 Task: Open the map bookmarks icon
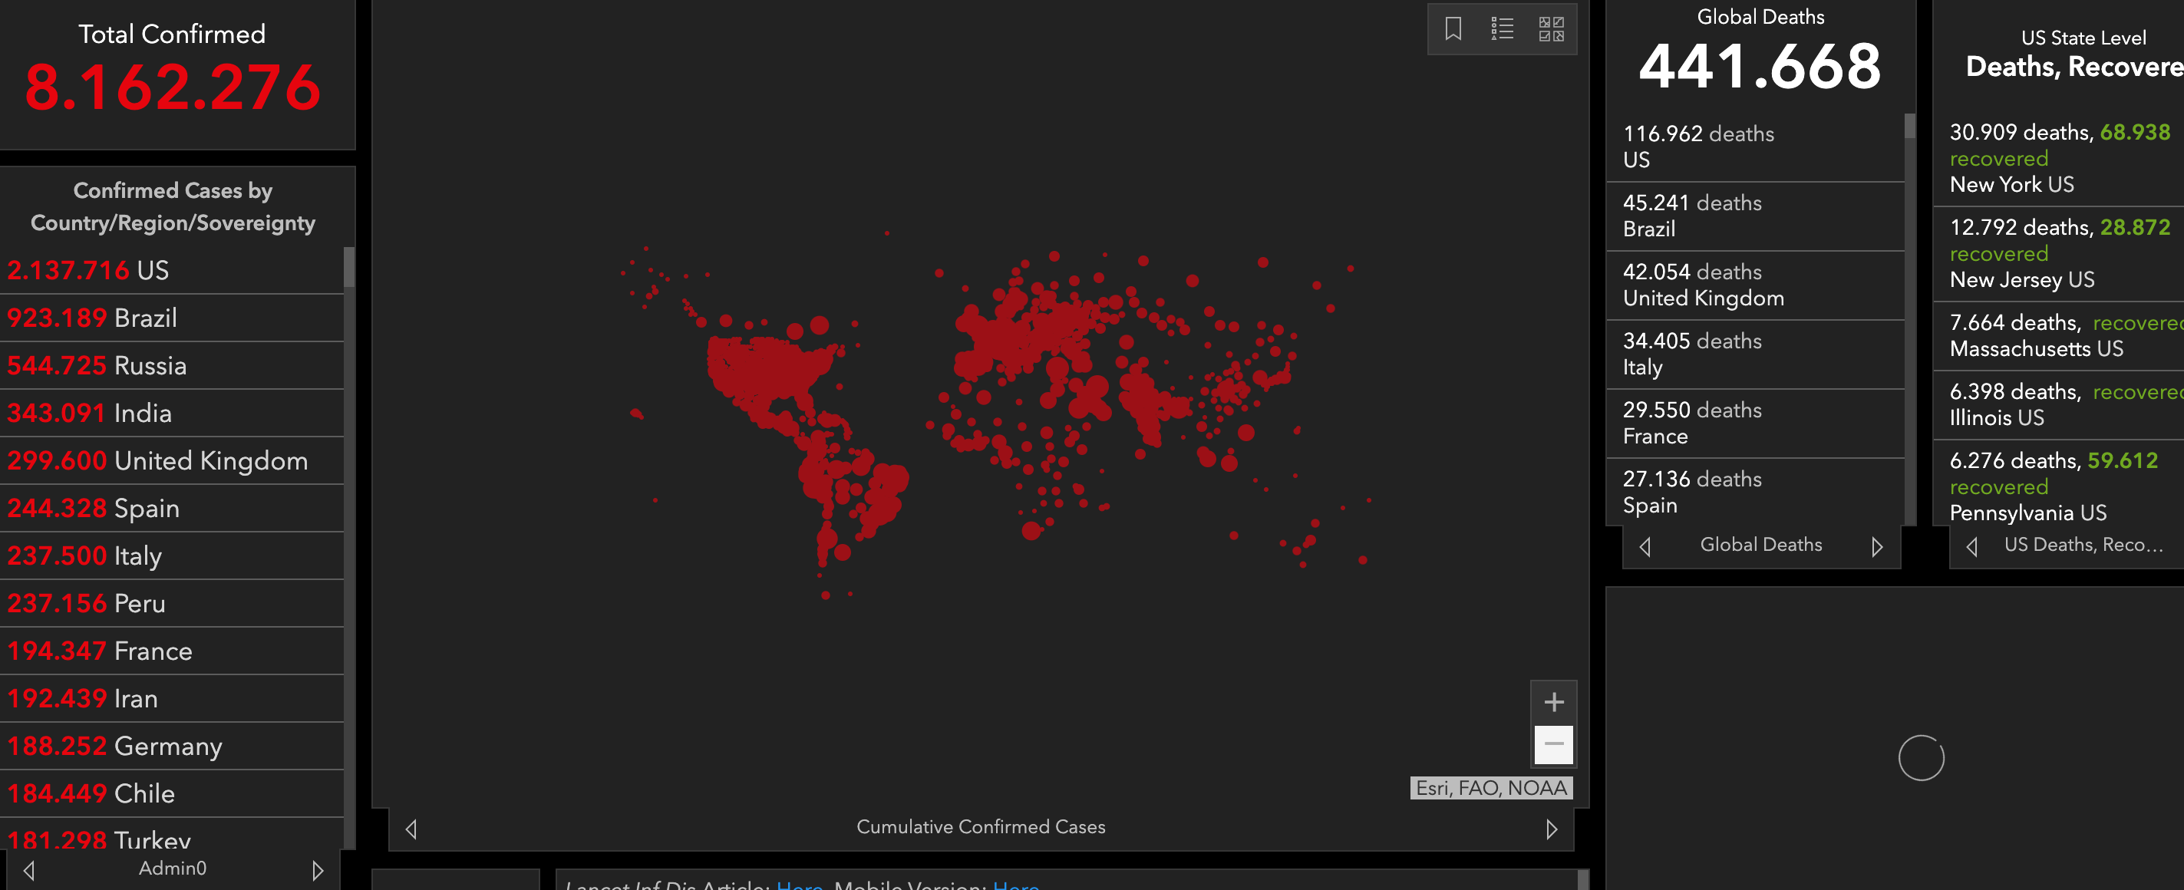click(1453, 29)
